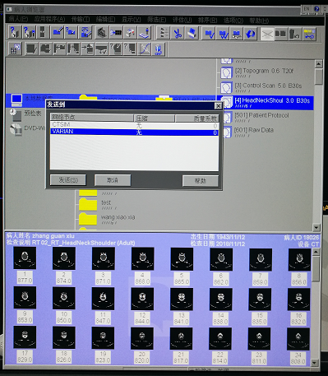Click the 发送(S) send button
Screen dimensions: 328x376
click(x=68, y=180)
